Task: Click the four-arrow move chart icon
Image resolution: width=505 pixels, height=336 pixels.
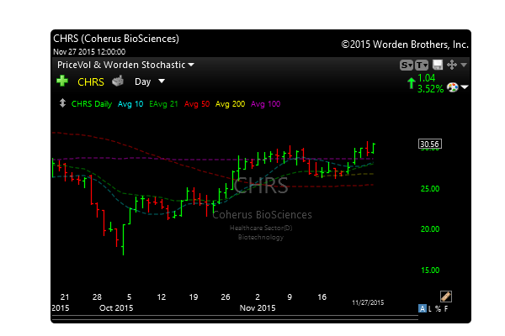Action: click(x=452, y=65)
